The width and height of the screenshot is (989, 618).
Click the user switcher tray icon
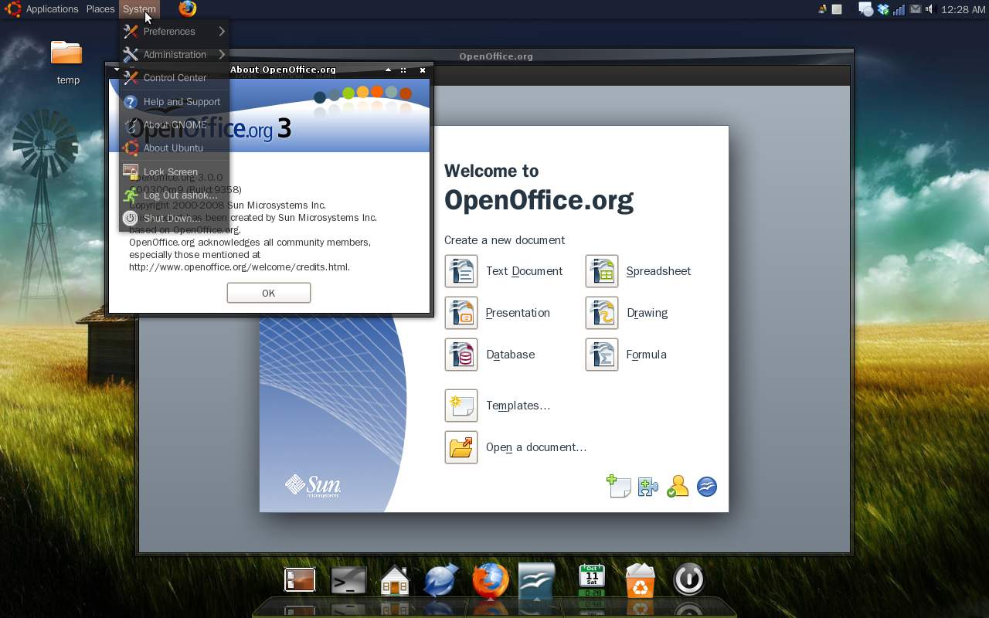coord(823,9)
